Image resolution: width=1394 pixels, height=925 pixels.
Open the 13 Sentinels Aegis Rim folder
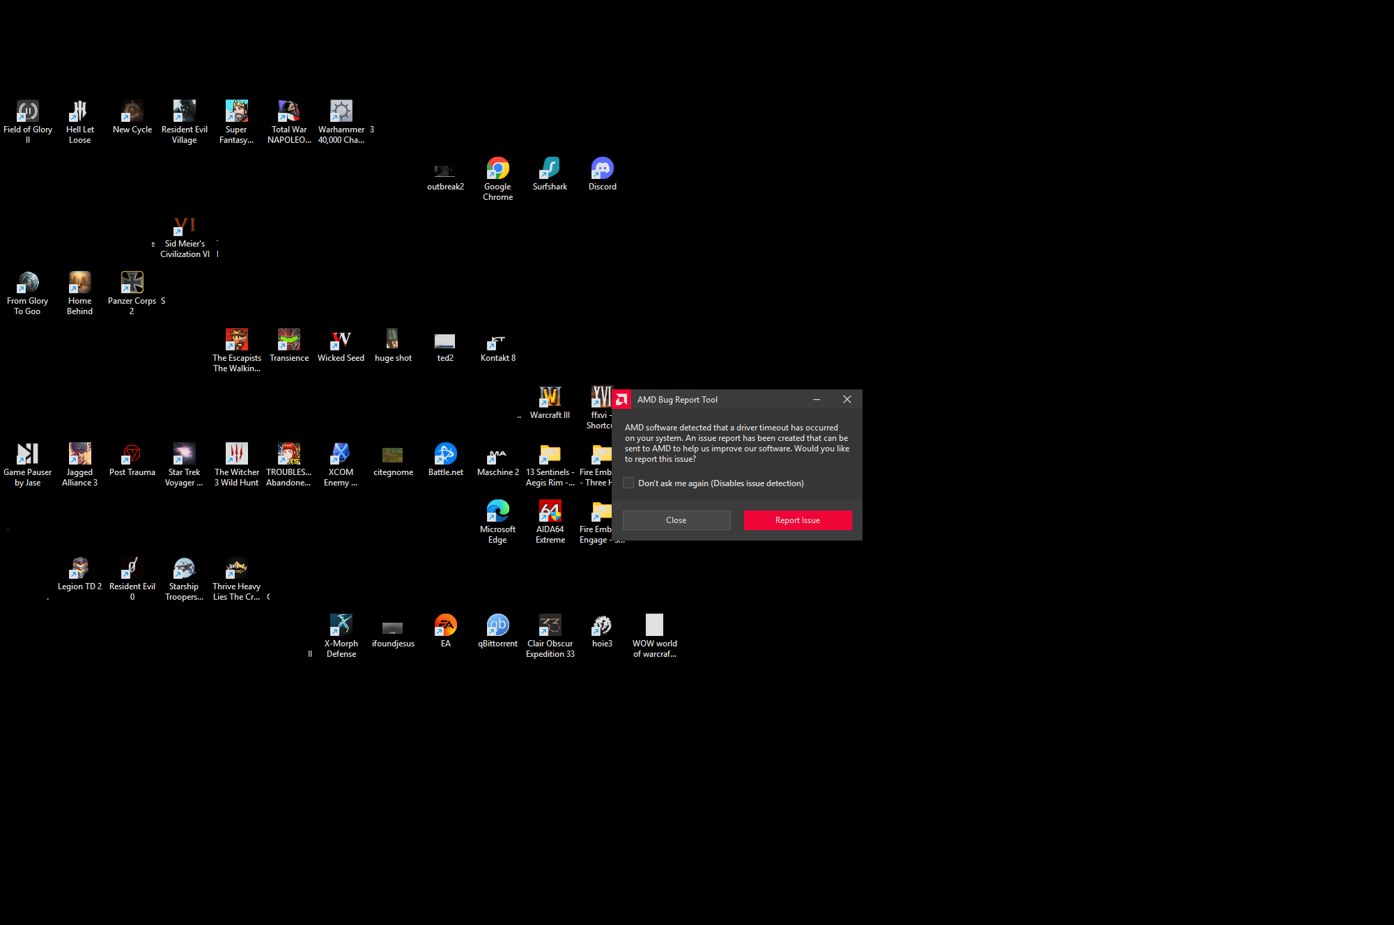pos(550,455)
